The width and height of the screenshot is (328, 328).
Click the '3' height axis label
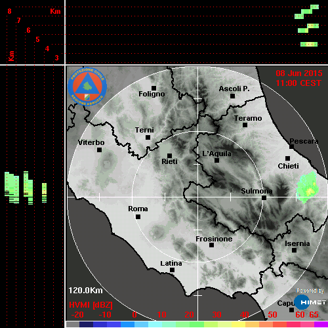pos(56,58)
